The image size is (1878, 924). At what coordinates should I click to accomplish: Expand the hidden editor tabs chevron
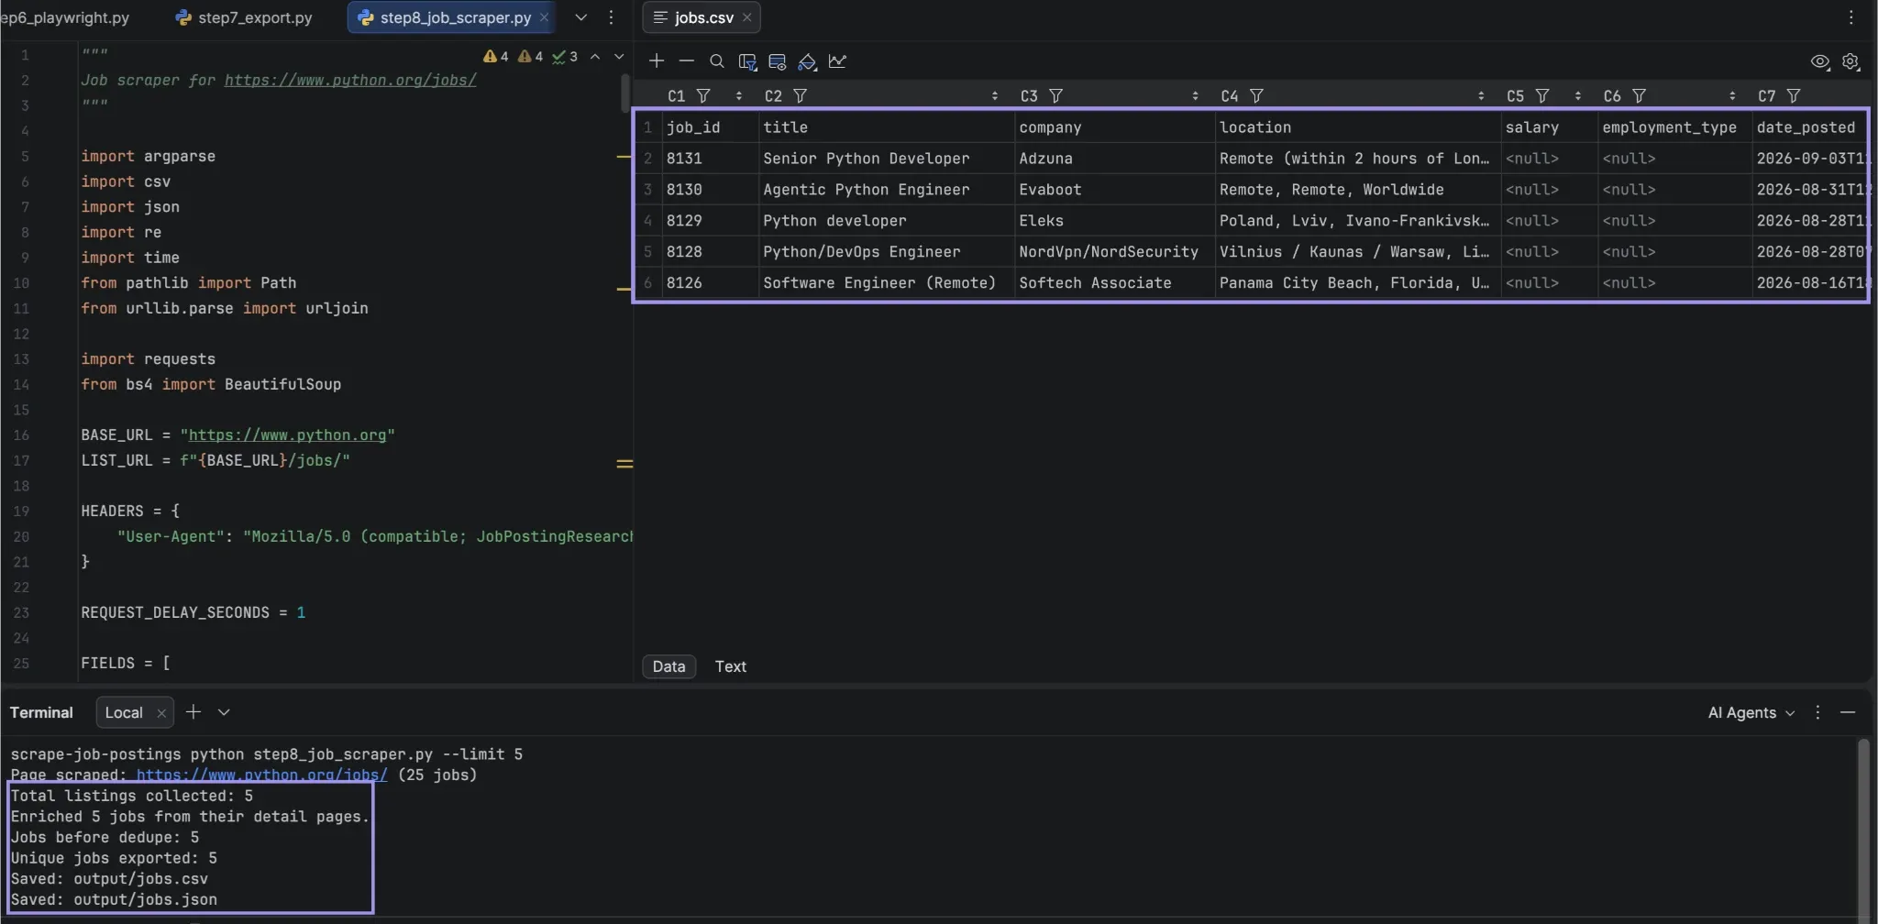point(581,17)
